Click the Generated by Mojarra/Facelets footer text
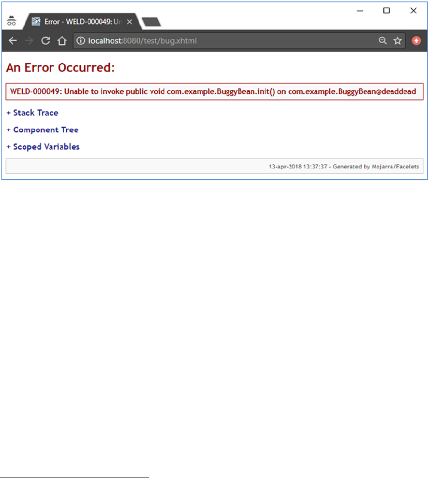Viewport: 429px width, 478px height. coord(376,166)
